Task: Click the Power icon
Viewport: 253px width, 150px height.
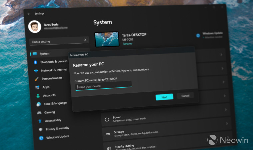Action: coord(107,119)
